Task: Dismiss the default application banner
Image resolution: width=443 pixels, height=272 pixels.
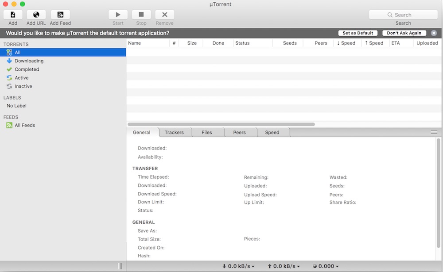Action: tap(434, 33)
